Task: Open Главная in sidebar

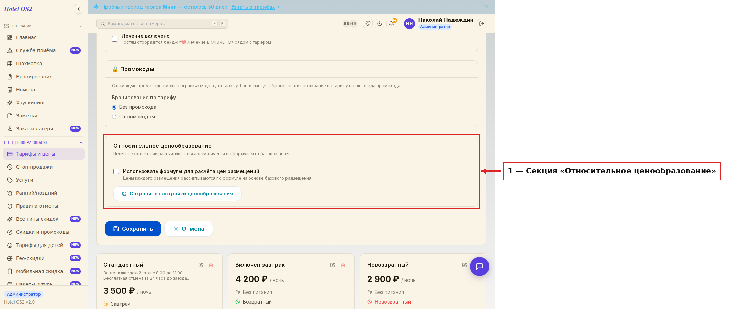Action: (x=44, y=37)
